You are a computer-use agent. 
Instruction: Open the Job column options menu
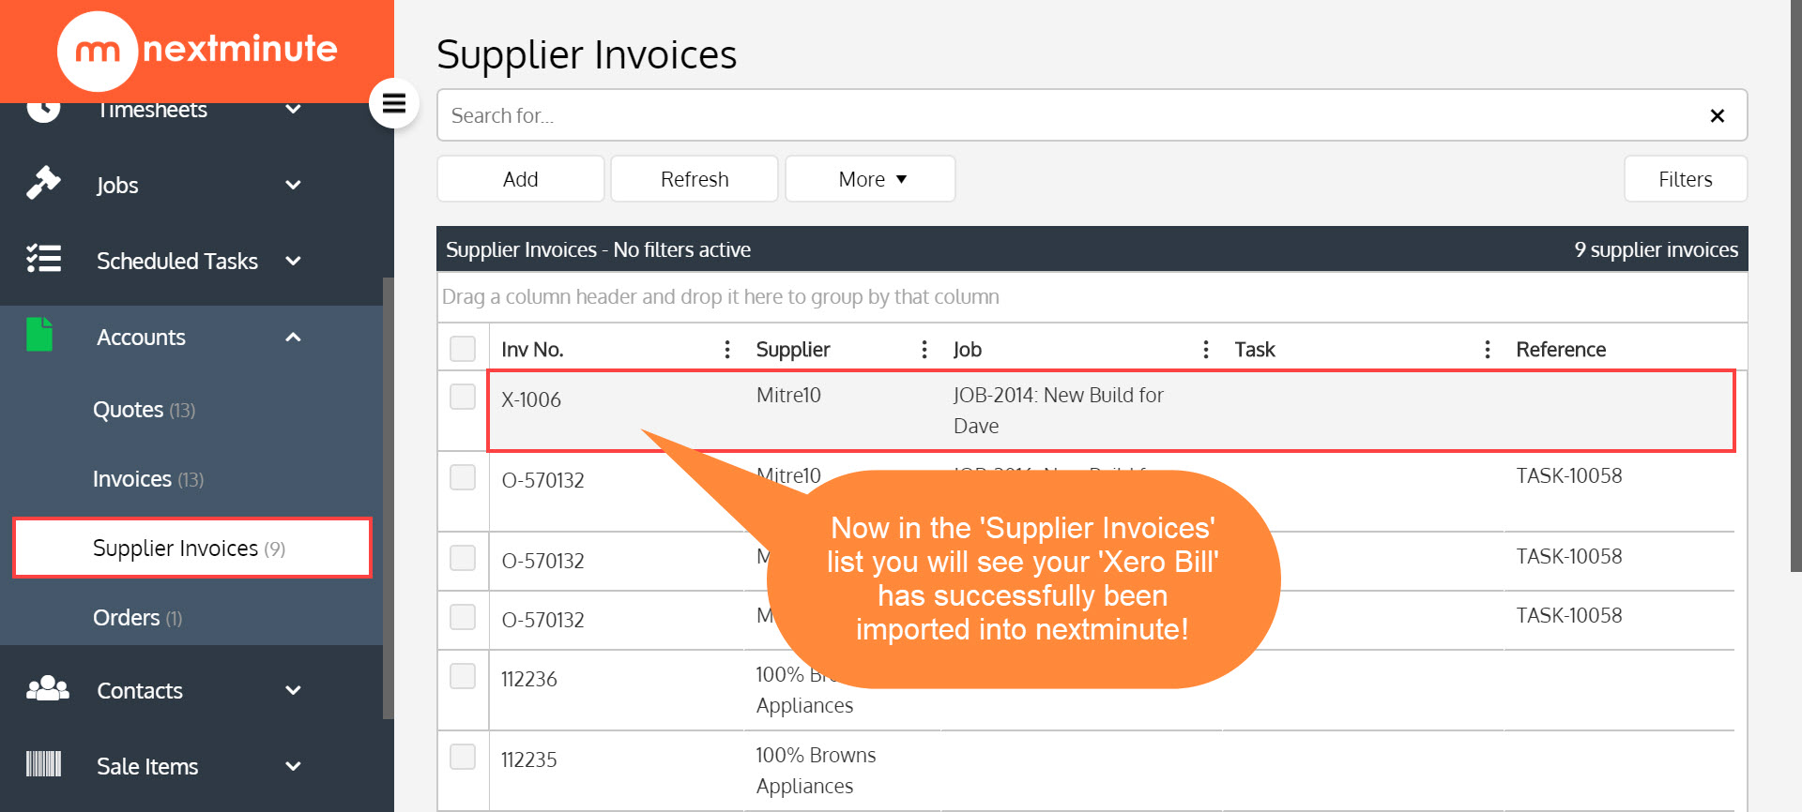[1205, 350]
